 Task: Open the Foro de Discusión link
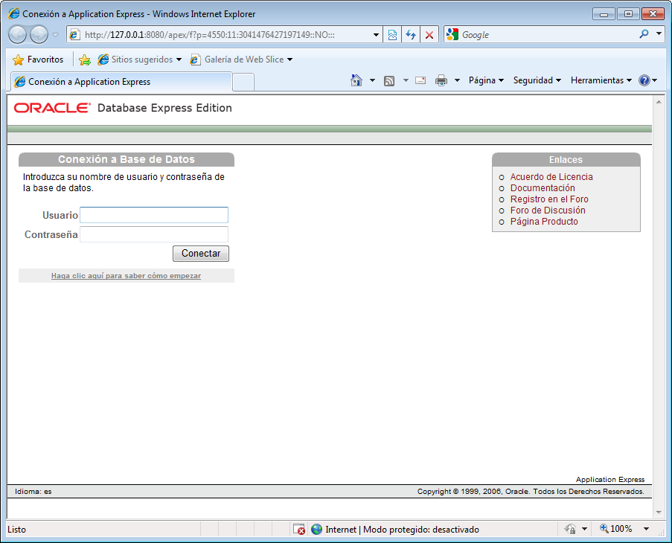(548, 211)
